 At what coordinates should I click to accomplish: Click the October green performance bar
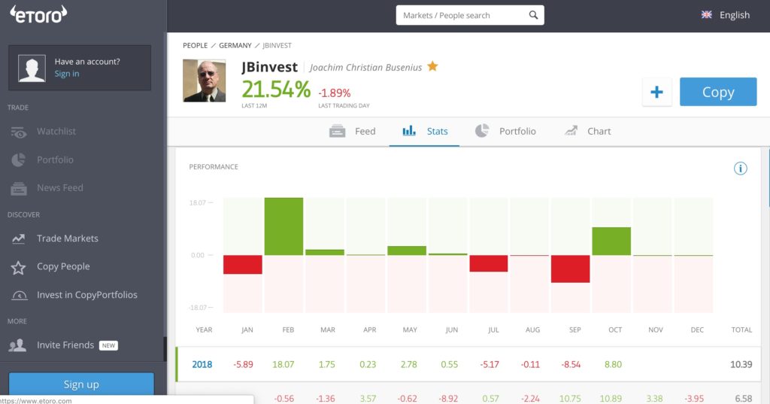click(x=611, y=241)
